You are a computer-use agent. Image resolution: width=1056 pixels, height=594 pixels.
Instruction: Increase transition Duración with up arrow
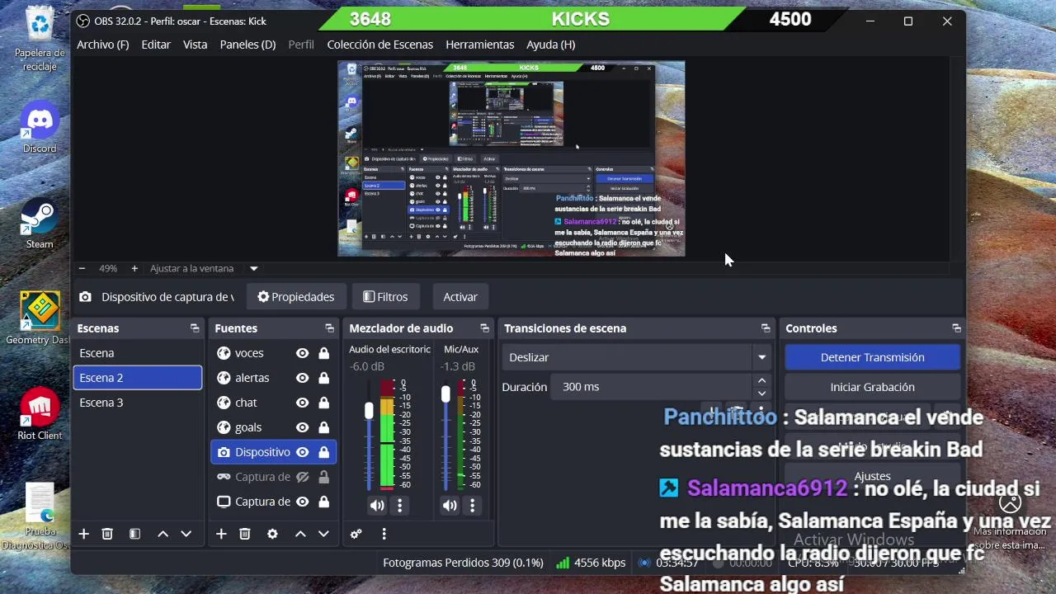pos(761,380)
